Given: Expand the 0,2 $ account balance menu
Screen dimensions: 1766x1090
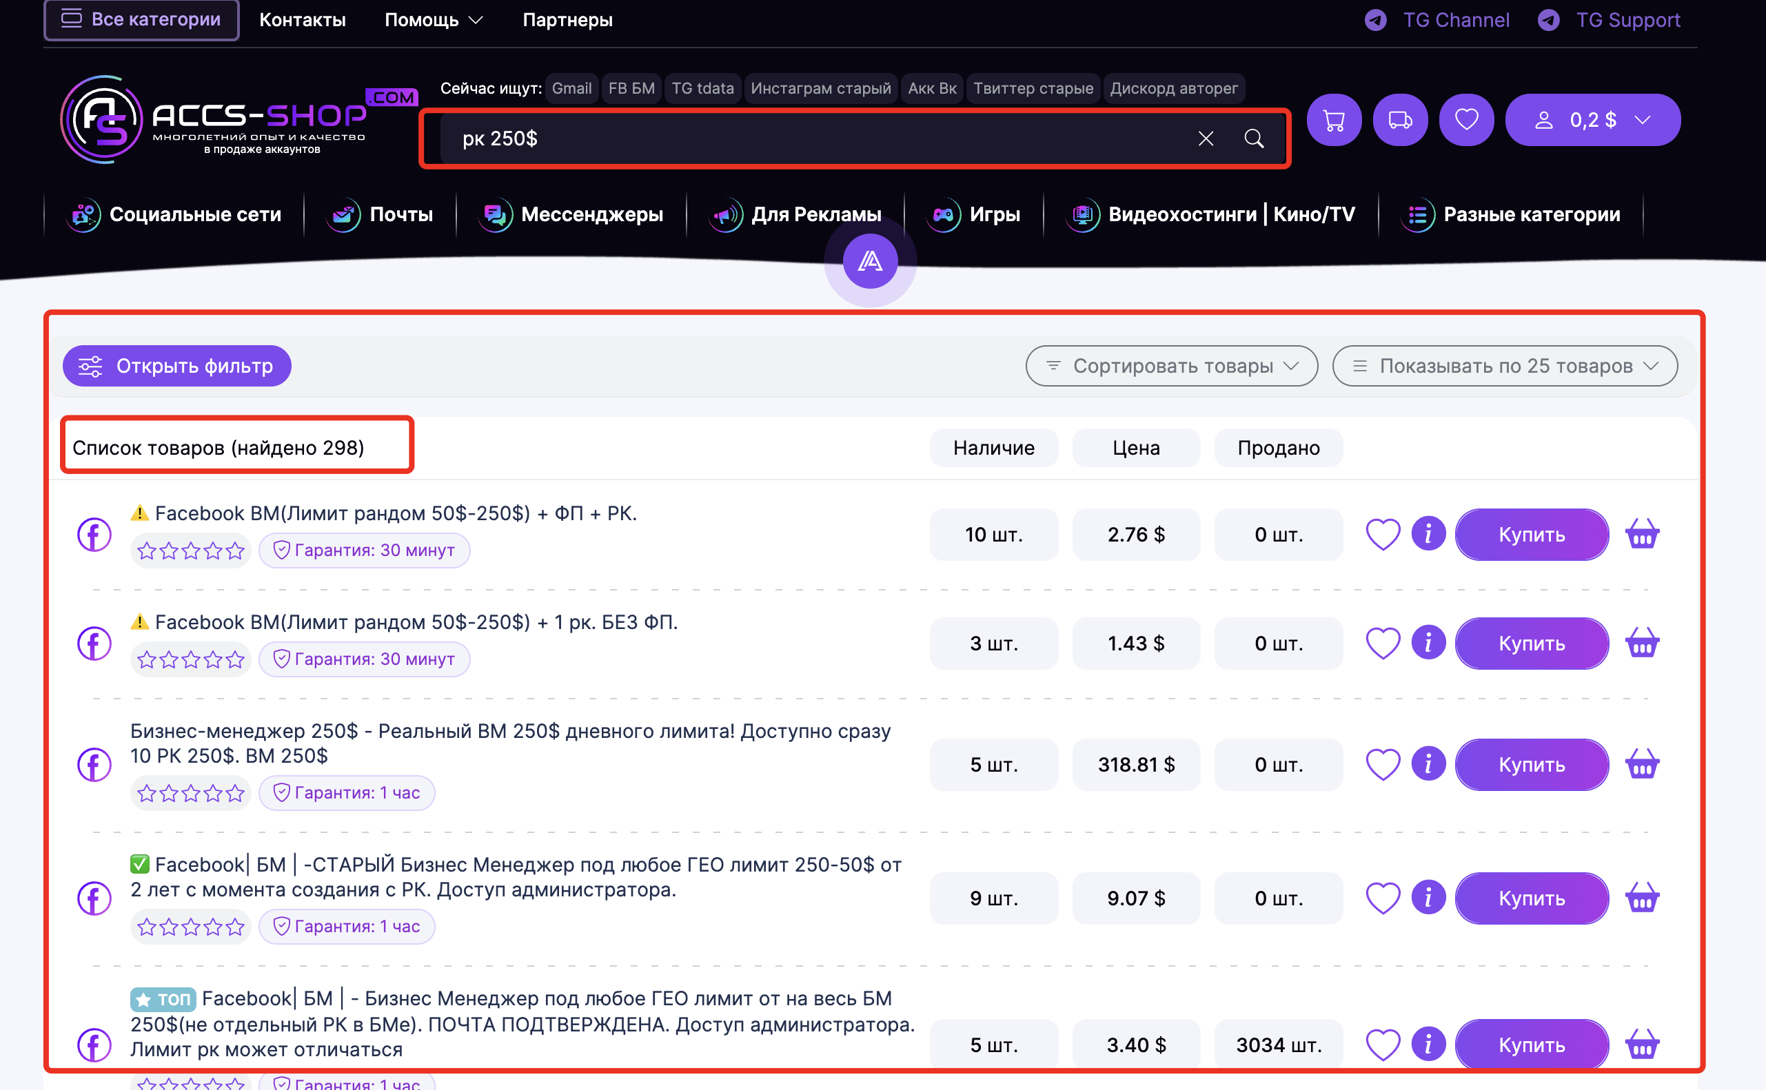Looking at the screenshot, I should (1592, 121).
